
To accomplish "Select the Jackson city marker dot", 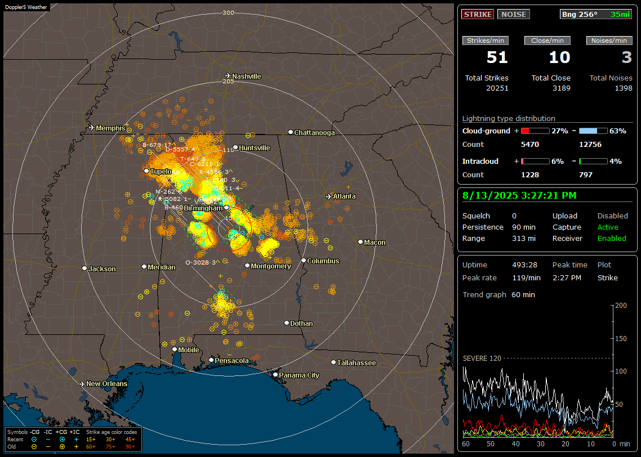I will pos(84,268).
